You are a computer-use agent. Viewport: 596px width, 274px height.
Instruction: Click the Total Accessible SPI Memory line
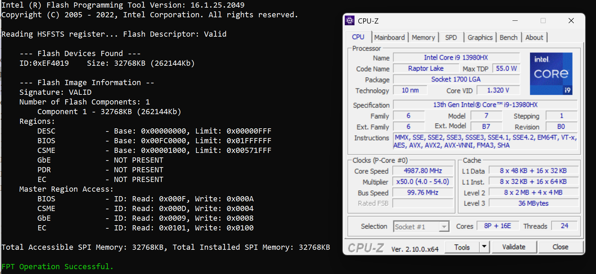click(x=166, y=247)
